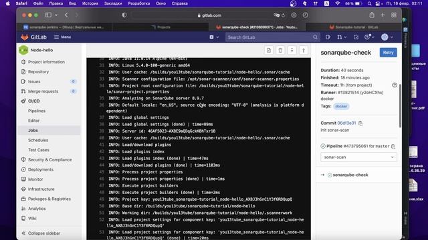Viewport: 428px width, 240px height.
Task: Open the create new plus dropdown
Action: pos(214,37)
